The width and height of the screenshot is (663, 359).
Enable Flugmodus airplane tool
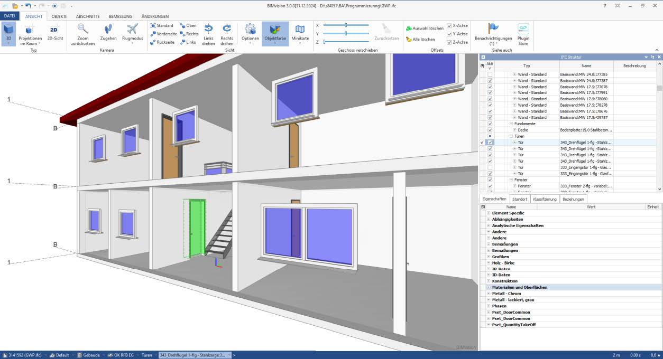coord(132,34)
